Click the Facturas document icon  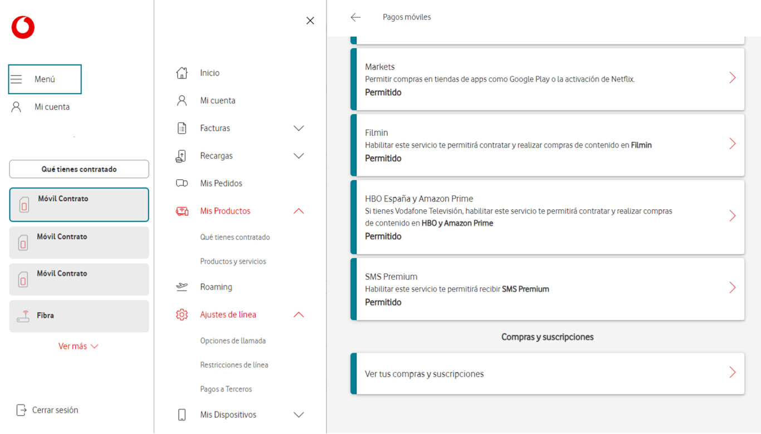(x=182, y=128)
